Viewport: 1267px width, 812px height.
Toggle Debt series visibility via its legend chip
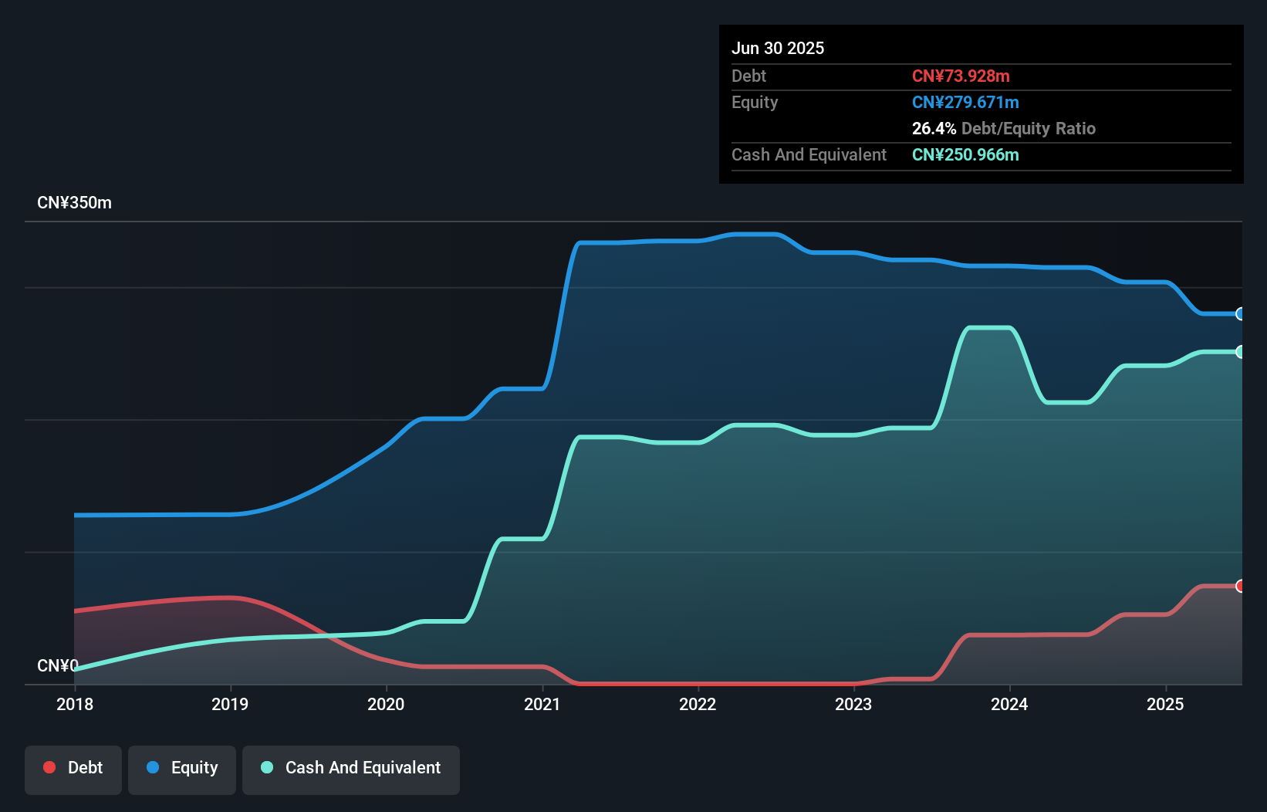[x=73, y=768]
